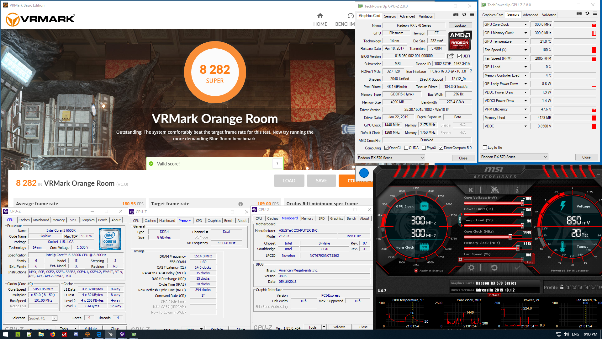This screenshot has width=602, height=339.
Task: Click the VRMark Home icon
Action: (x=320, y=16)
